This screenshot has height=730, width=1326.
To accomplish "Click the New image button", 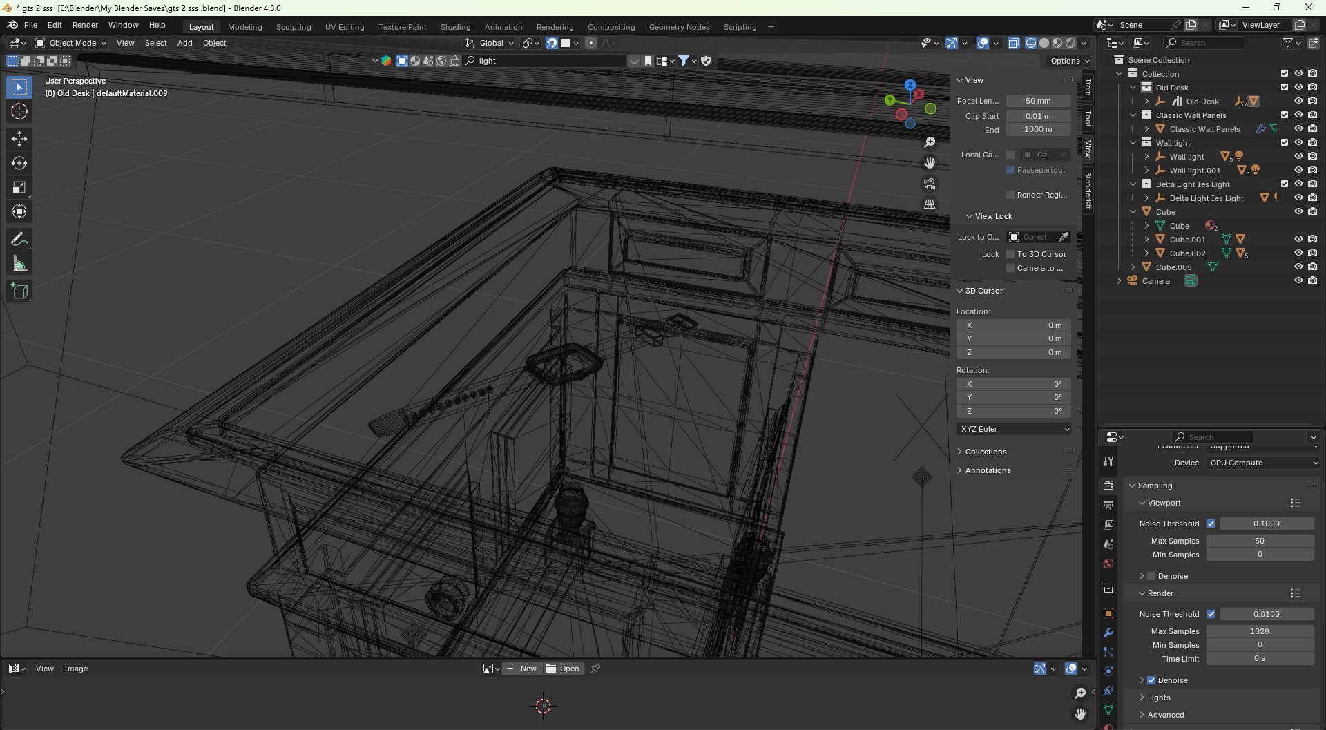I will click(521, 669).
